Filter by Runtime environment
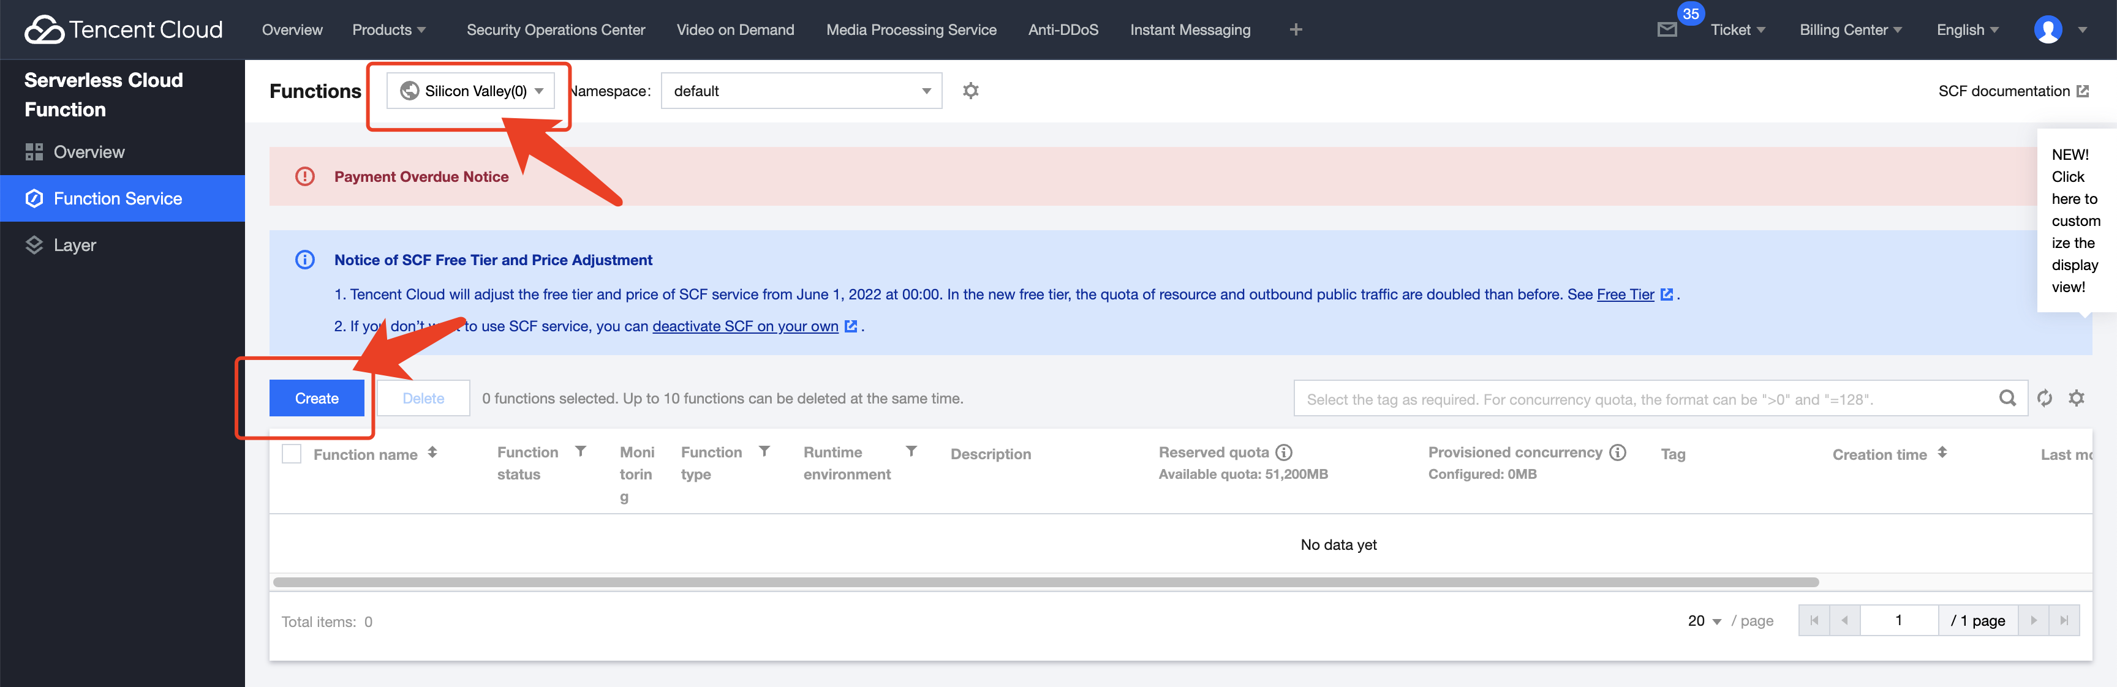This screenshot has height=687, width=2117. pos(911,452)
